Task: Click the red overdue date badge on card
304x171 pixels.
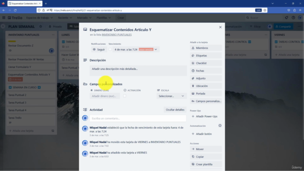Action: point(15,79)
